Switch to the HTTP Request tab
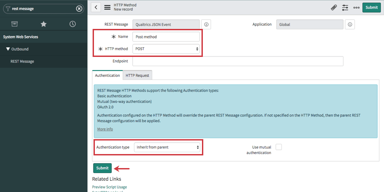 (x=137, y=75)
